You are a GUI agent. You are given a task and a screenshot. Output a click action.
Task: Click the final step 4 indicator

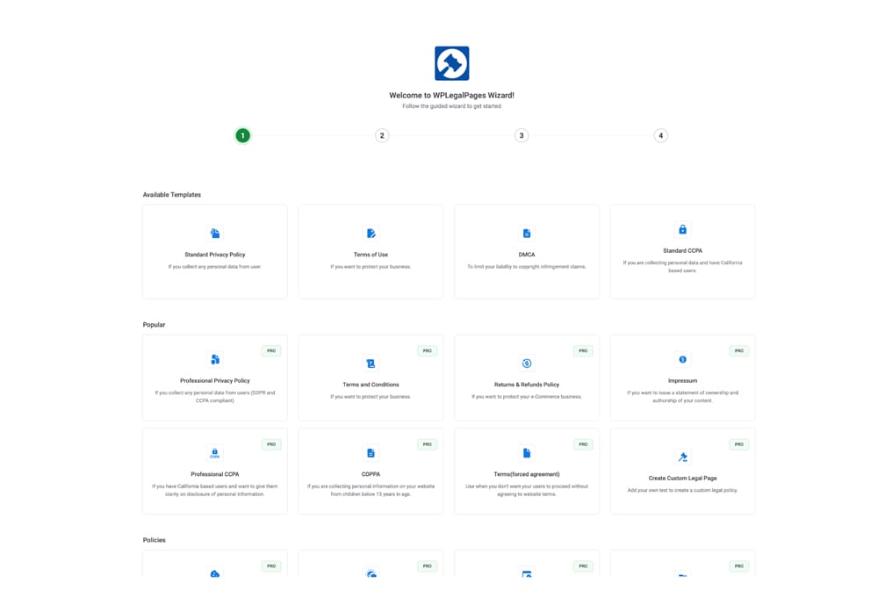click(x=660, y=135)
